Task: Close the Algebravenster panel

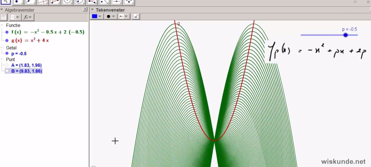Action: [x=85, y=9]
